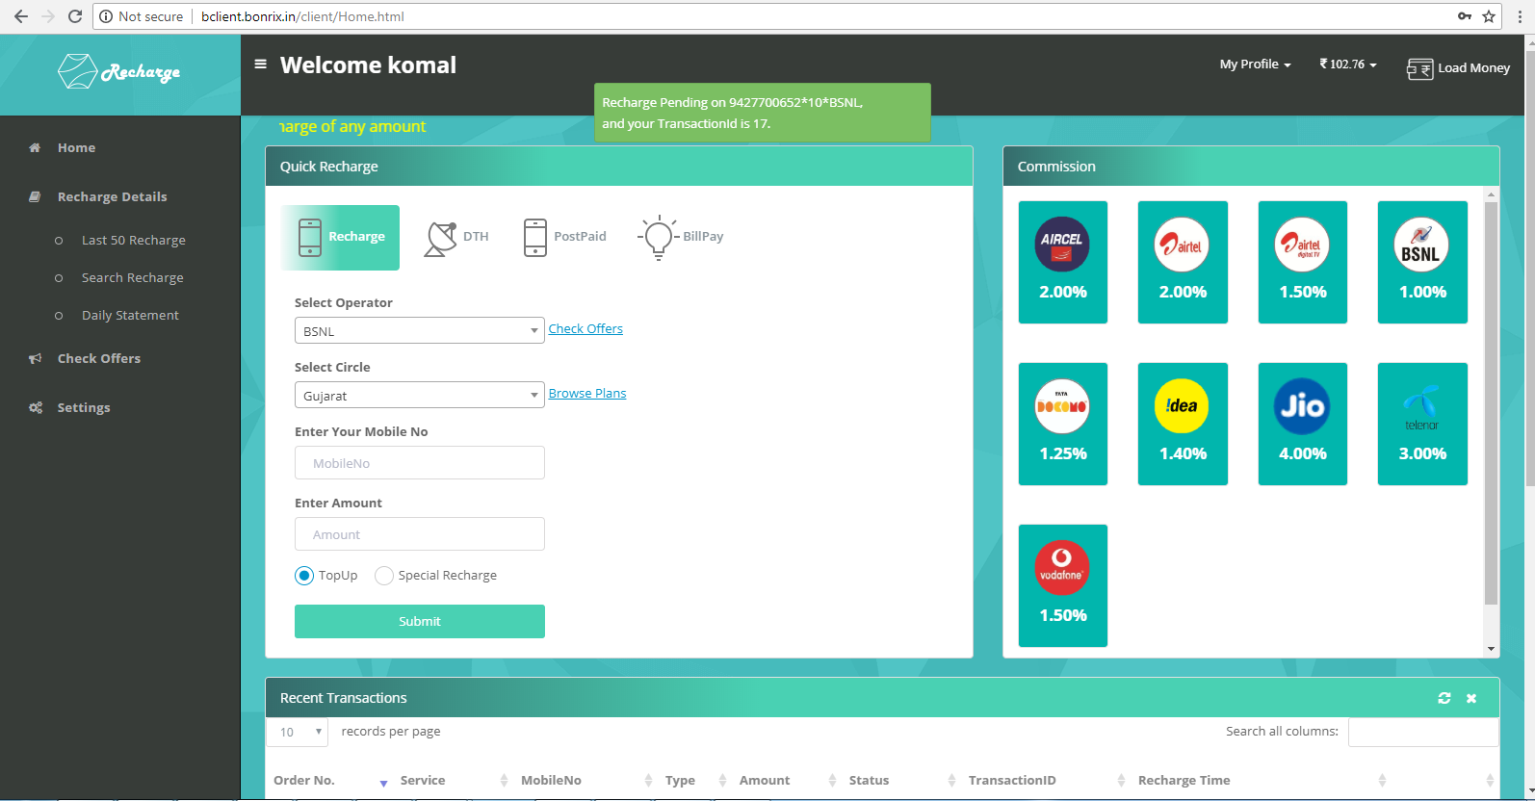
Task: Open Check Offers in the sidebar
Action: (99, 359)
